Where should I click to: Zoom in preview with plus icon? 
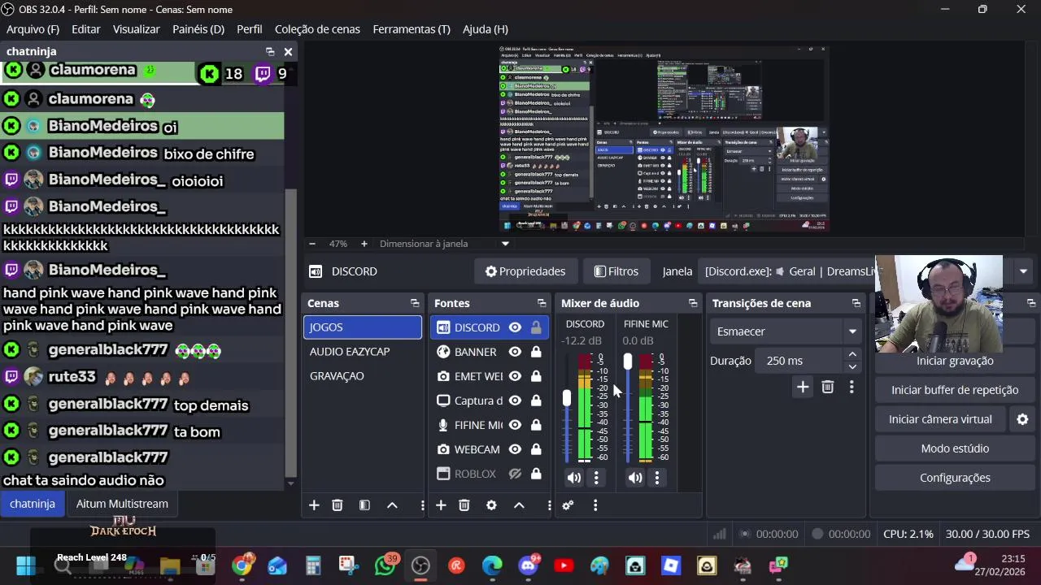364,244
